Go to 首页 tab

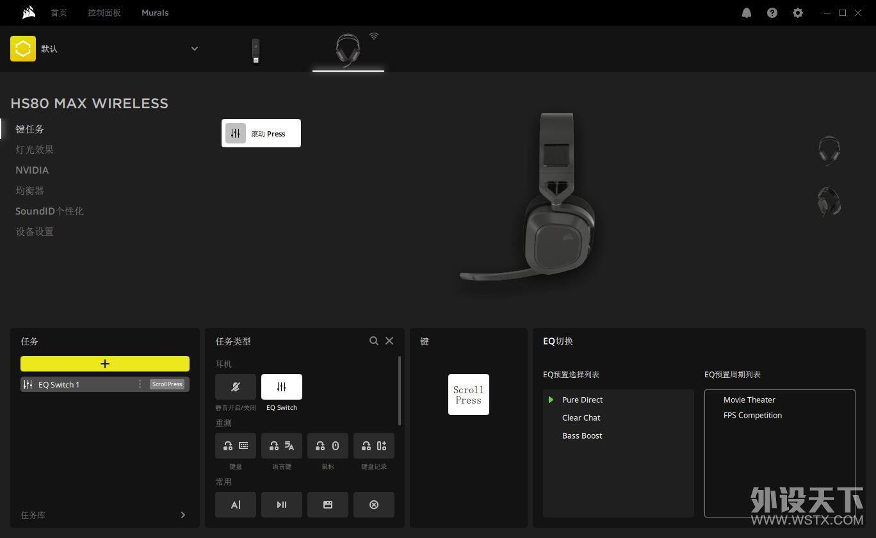click(x=59, y=13)
